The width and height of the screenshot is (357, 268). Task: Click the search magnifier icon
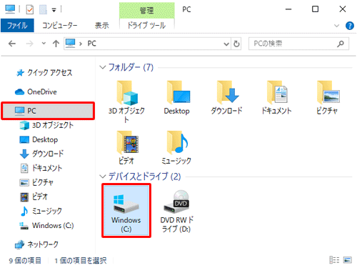point(341,44)
